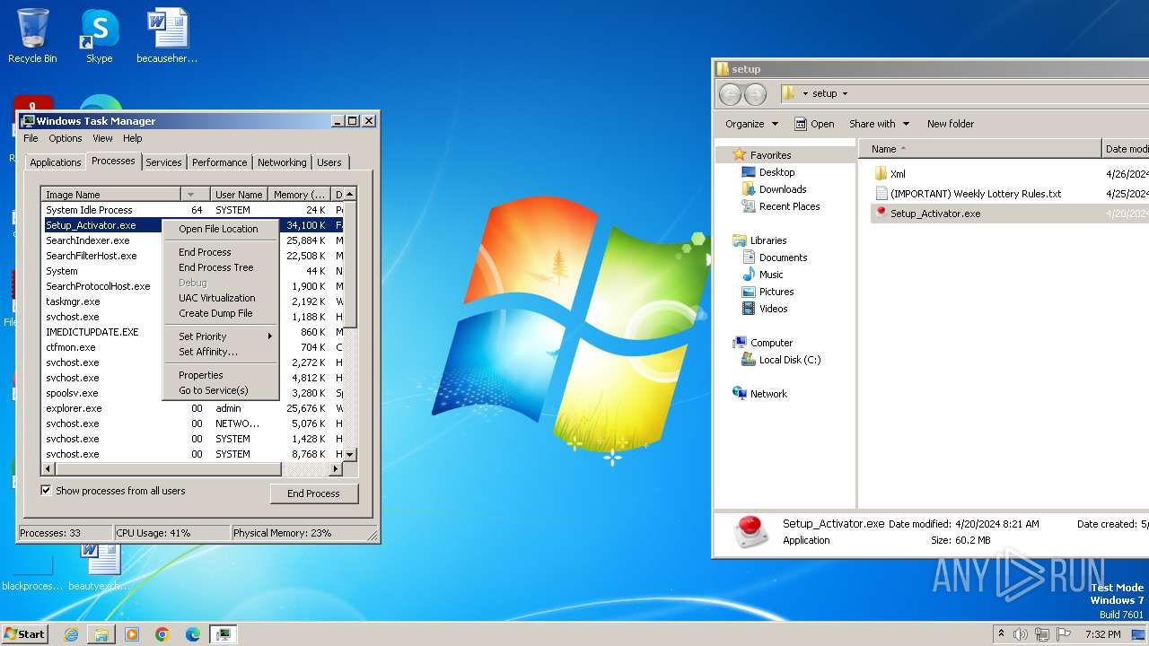Open the Documents library
The height and width of the screenshot is (646, 1149).
783,258
